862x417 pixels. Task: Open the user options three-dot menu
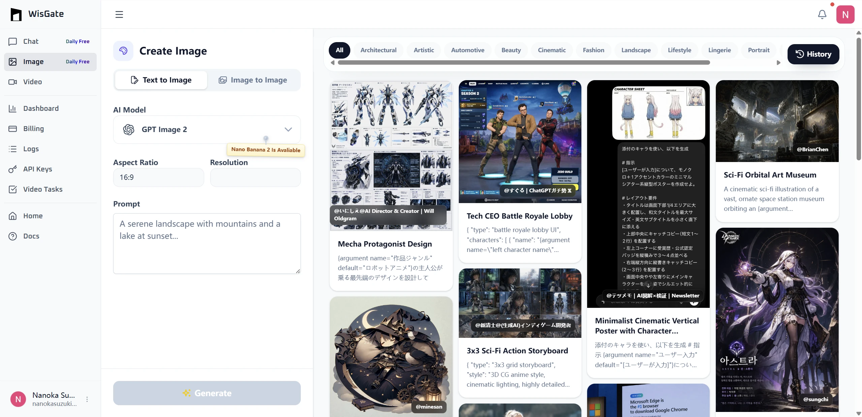pos(87,399)
